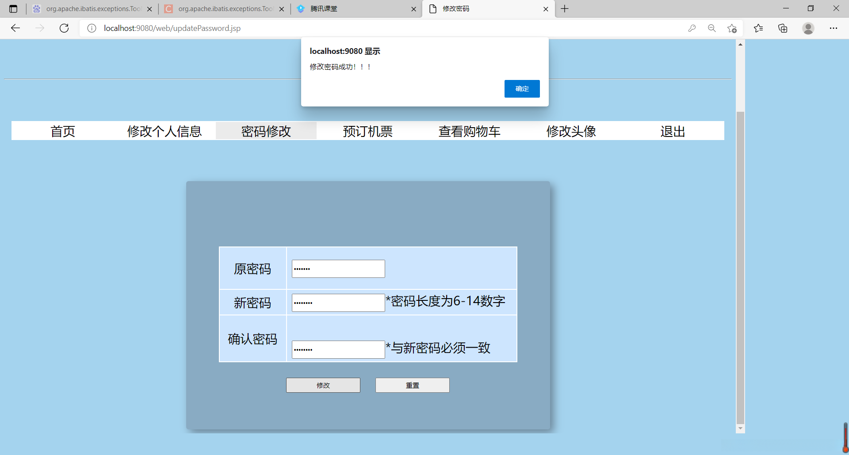Click 退出 to log out

pyautogui.click(x=673, y=131)
